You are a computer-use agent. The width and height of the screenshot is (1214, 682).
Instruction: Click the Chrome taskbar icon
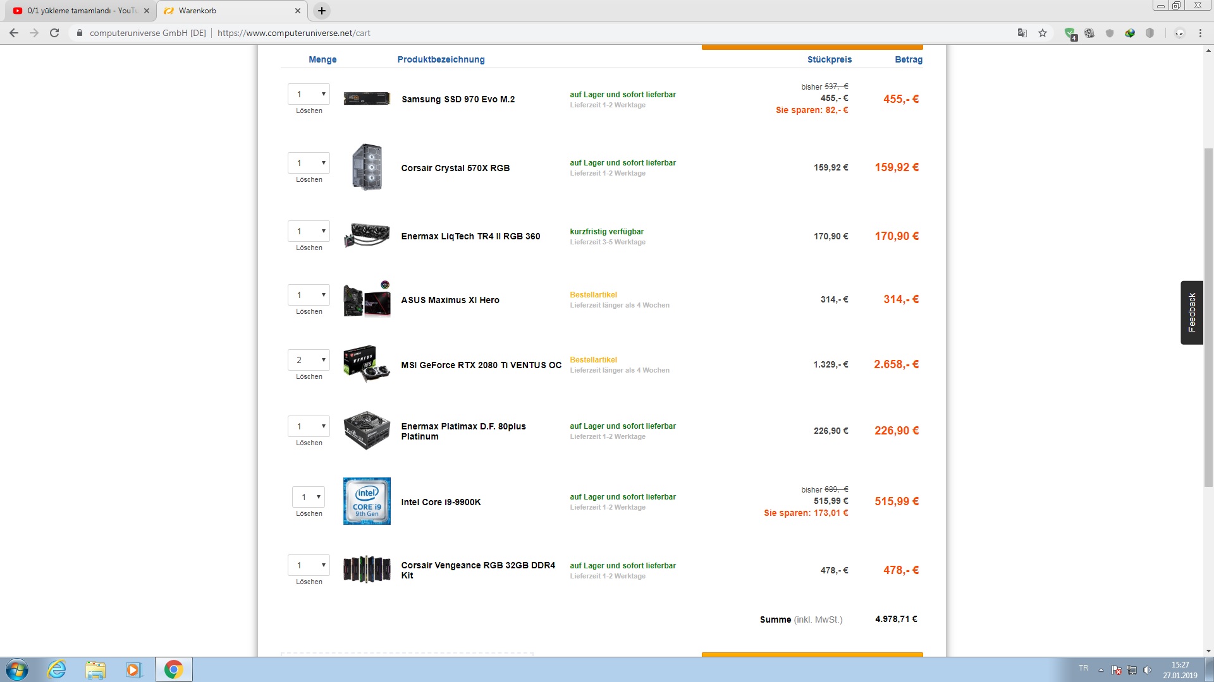pyautogui.click(x=174, y=669)
